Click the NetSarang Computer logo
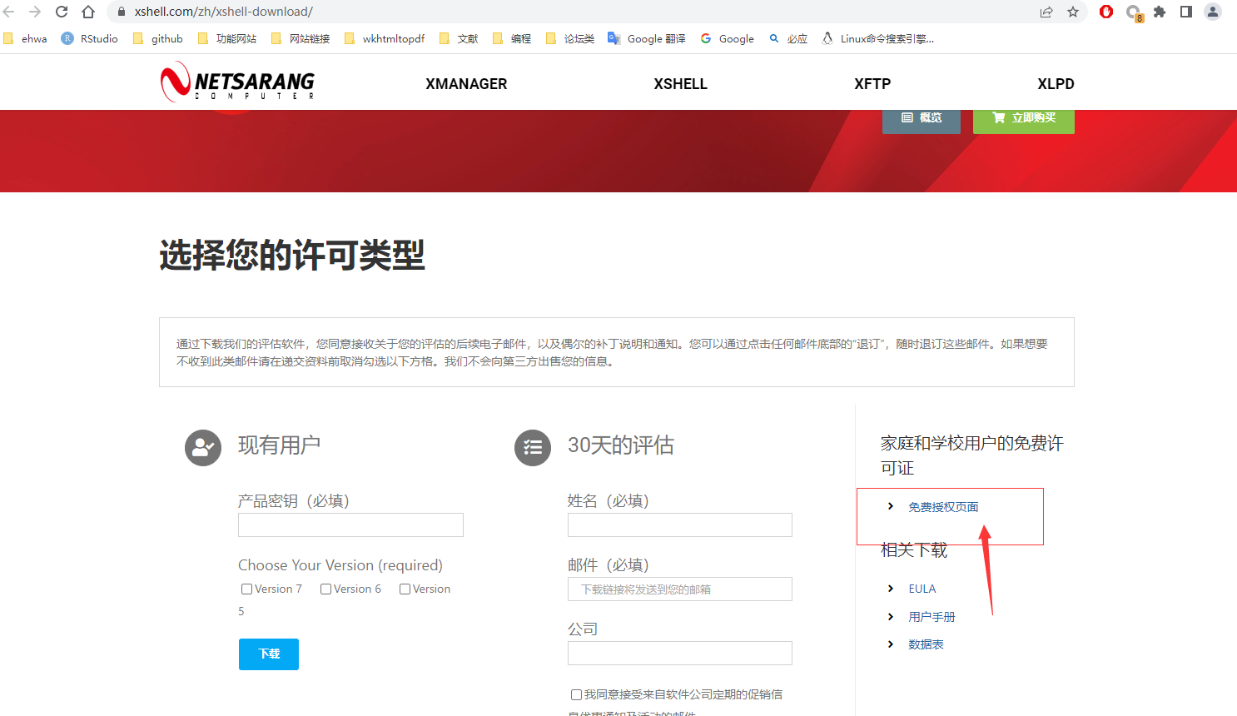The width and height of the screenshot is (1237, 716). point(238,83)
